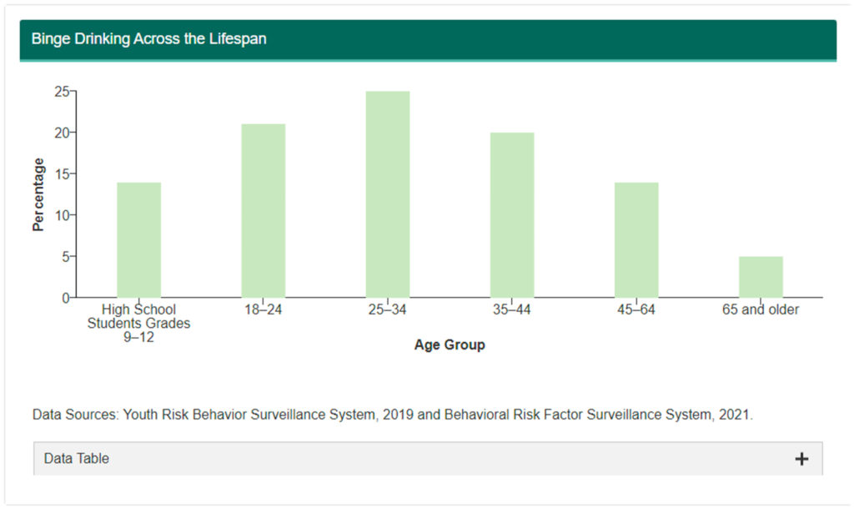Click the plus icon in Data Table
The width and height of the screenshot is (854, 508).
(801, 459)
